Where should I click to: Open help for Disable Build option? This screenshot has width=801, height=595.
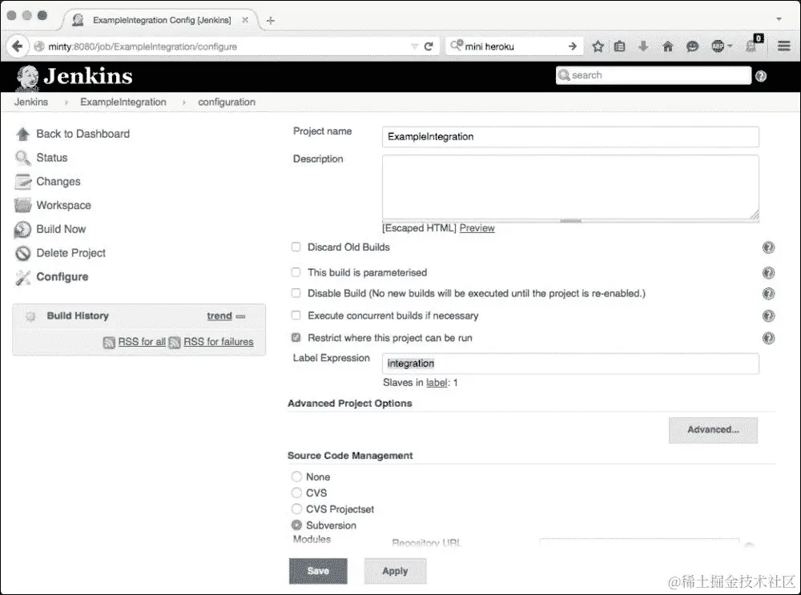tap(768, 294)
